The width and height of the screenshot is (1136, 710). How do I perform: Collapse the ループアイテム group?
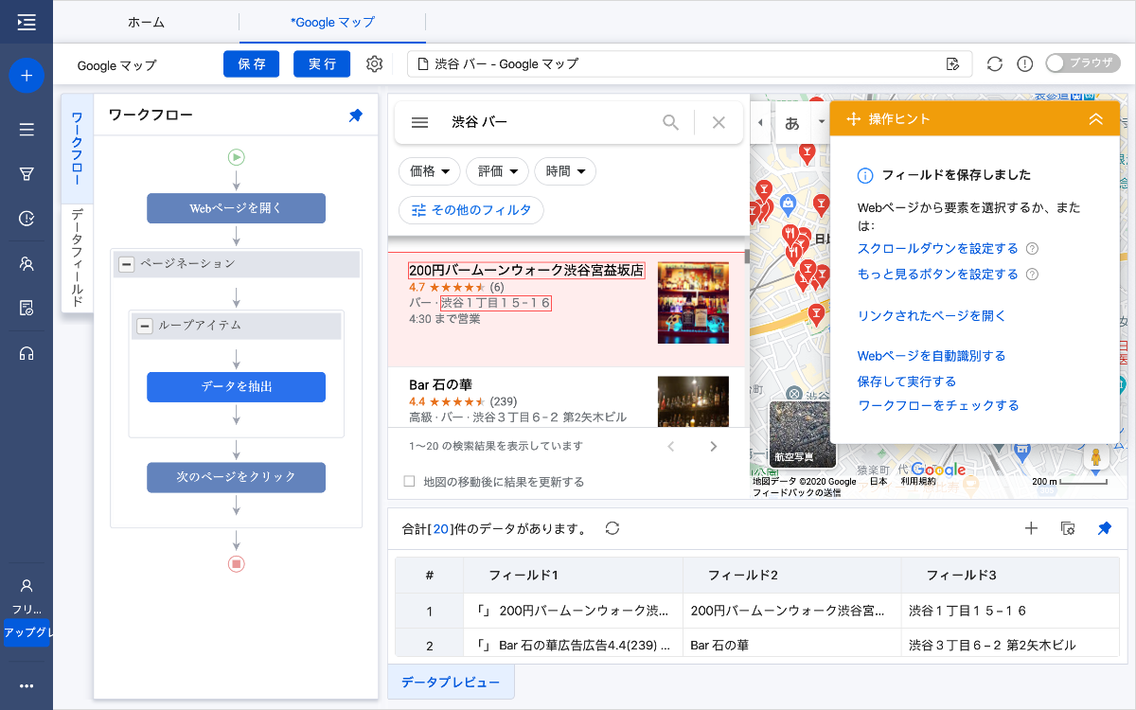click(144, 326)
